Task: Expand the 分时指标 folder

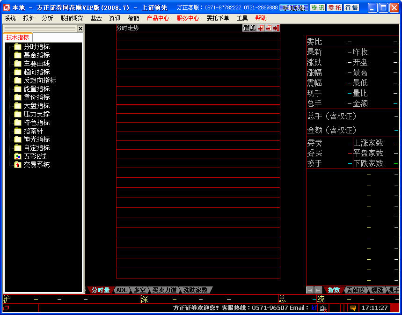Action: (18, 47)
